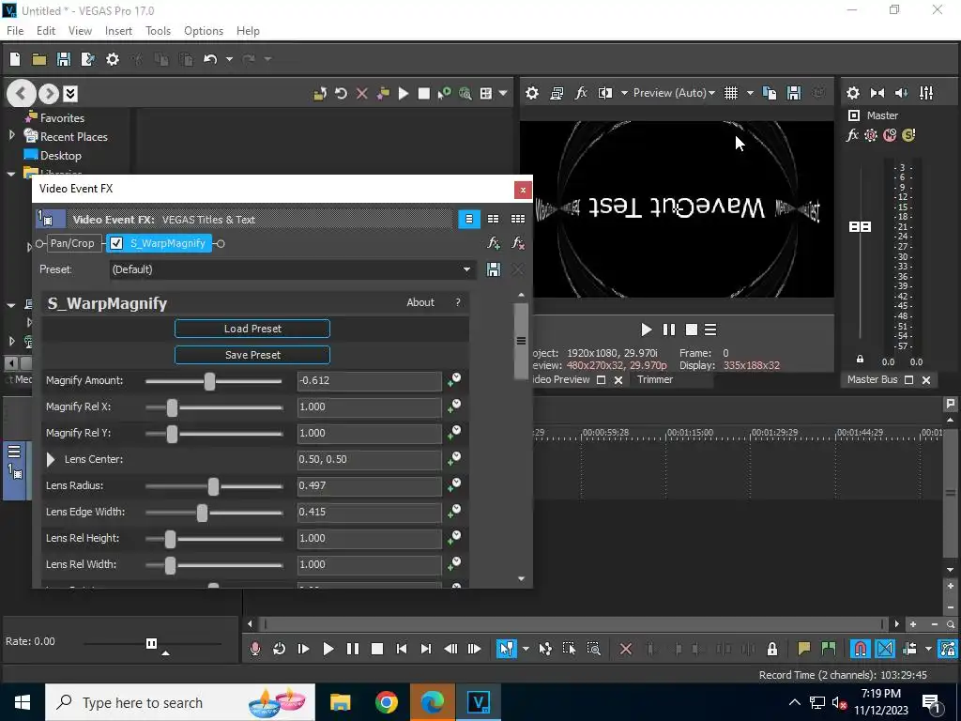Remove selected plug-in icon in Video Event FX
This screenshot has width=961, height=721.
tap(518, 243)
